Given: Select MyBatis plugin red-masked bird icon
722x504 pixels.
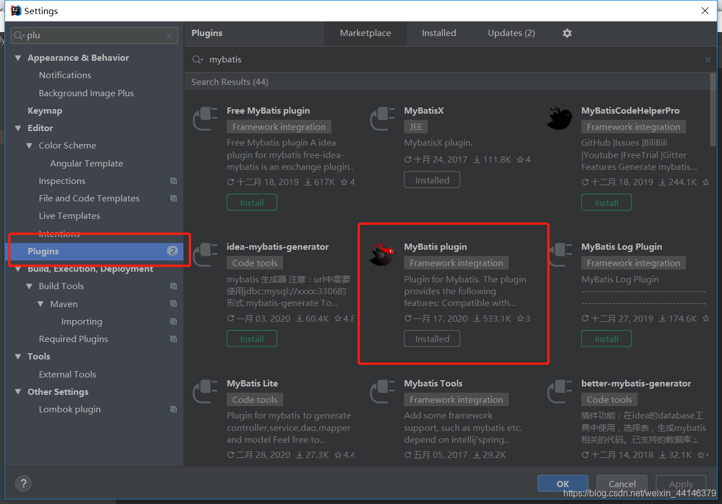Looking at the screenshot, I should (x=382, y=254).
